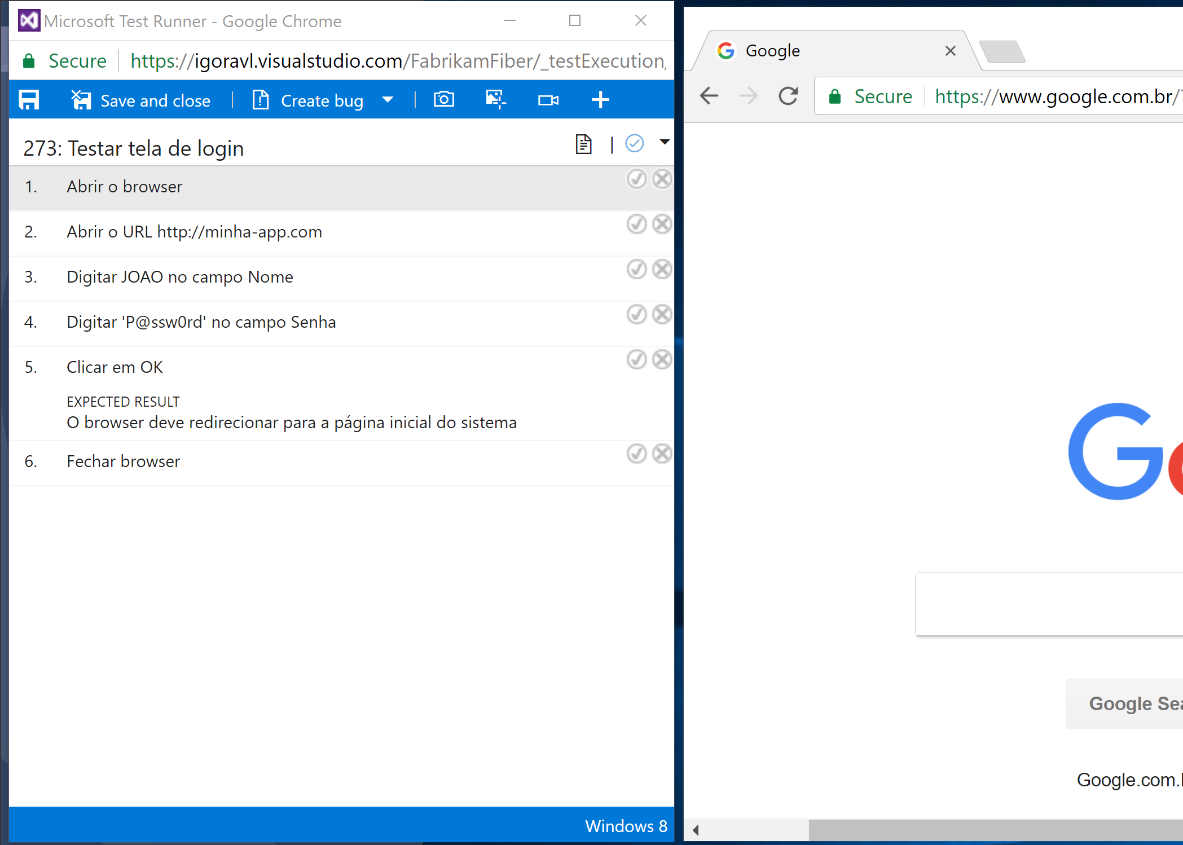1183x845 pixels.
Task: Fail step 4 Digitar P@ssw0rd
Action: [662, 314]
